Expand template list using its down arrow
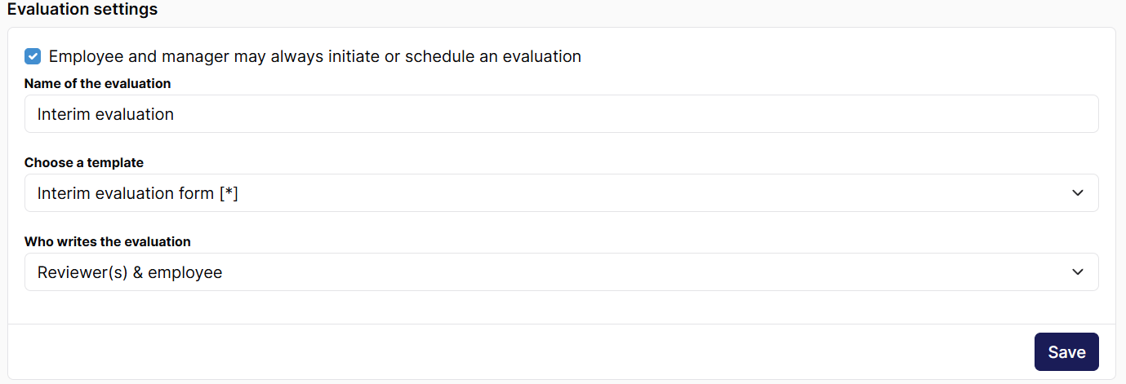The image size is (1126, 384). 1078,193
